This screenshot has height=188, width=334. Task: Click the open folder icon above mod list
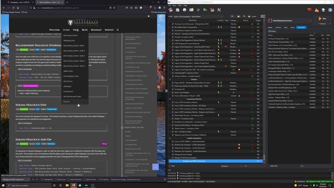239,16
